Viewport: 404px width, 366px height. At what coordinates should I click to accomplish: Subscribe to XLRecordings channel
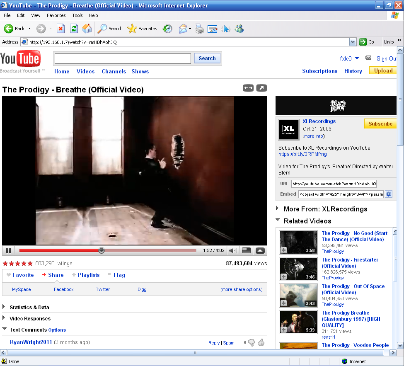380,124
